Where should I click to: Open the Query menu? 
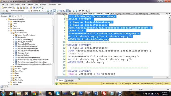(17, 4)
